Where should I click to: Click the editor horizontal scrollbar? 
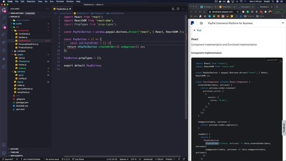click(122, 157)
